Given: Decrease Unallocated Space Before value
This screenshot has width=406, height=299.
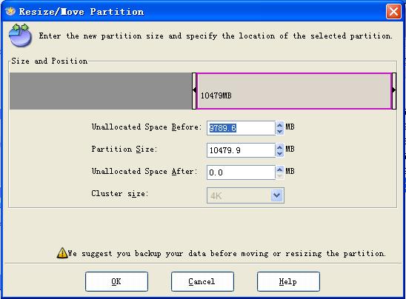Looking at the screenshot, I should coord(279,132).
